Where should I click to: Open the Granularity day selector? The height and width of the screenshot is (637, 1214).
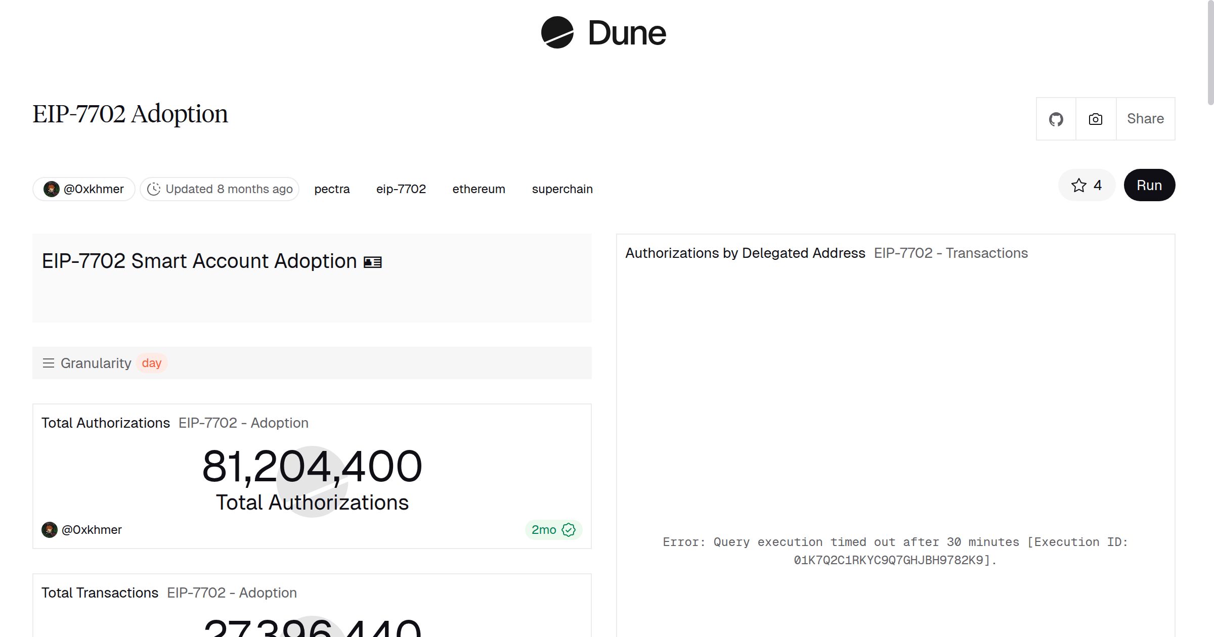[151, 363]
